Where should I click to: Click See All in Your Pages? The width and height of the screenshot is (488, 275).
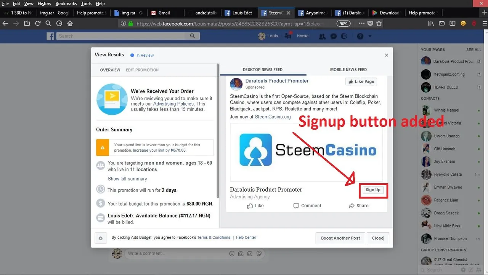click(x=474, y=50)
